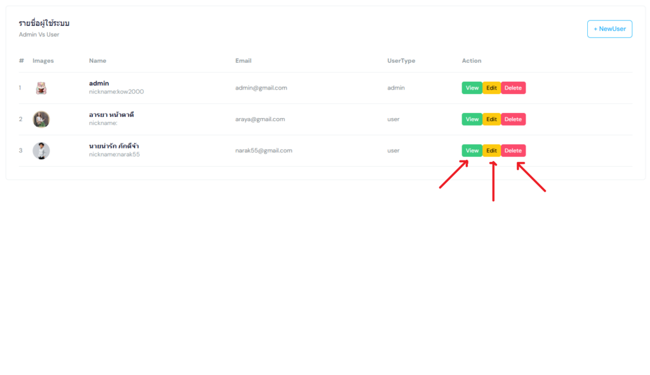
Task: Select the Images column header
Action: pyautogui.click(x=43, y=60)
